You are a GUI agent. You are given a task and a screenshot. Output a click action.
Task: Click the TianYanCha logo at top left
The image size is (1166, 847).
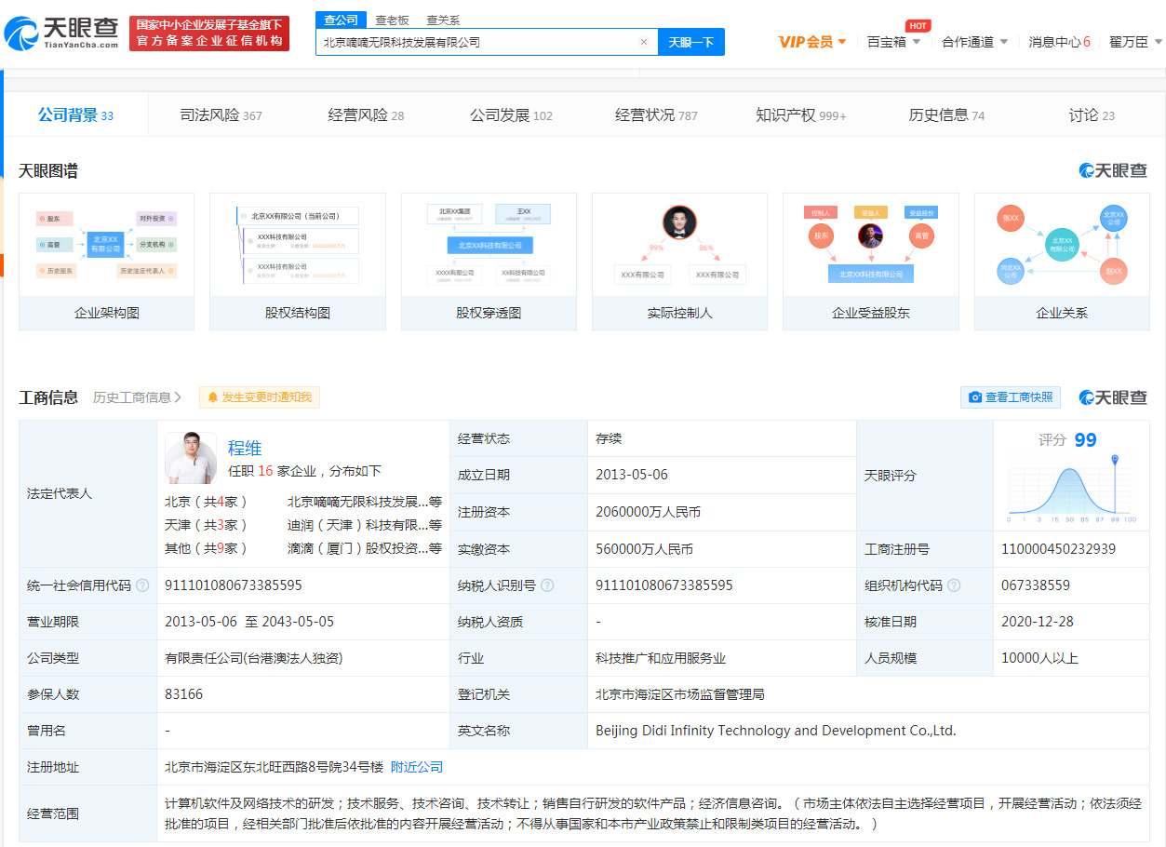coord(62,34)
